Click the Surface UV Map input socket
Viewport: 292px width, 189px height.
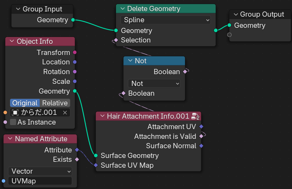(96, 165)
